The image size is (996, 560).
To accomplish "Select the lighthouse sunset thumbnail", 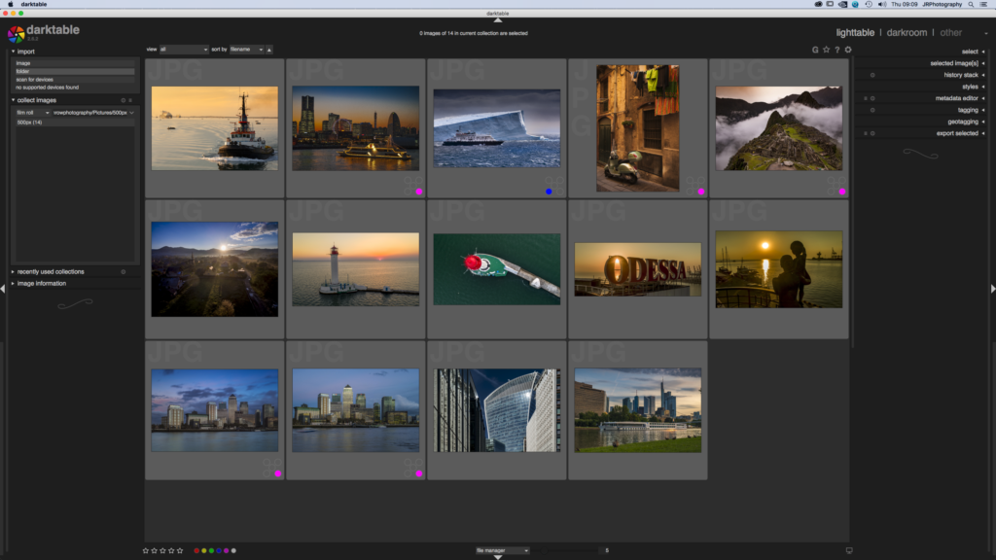I will point(356,269).
